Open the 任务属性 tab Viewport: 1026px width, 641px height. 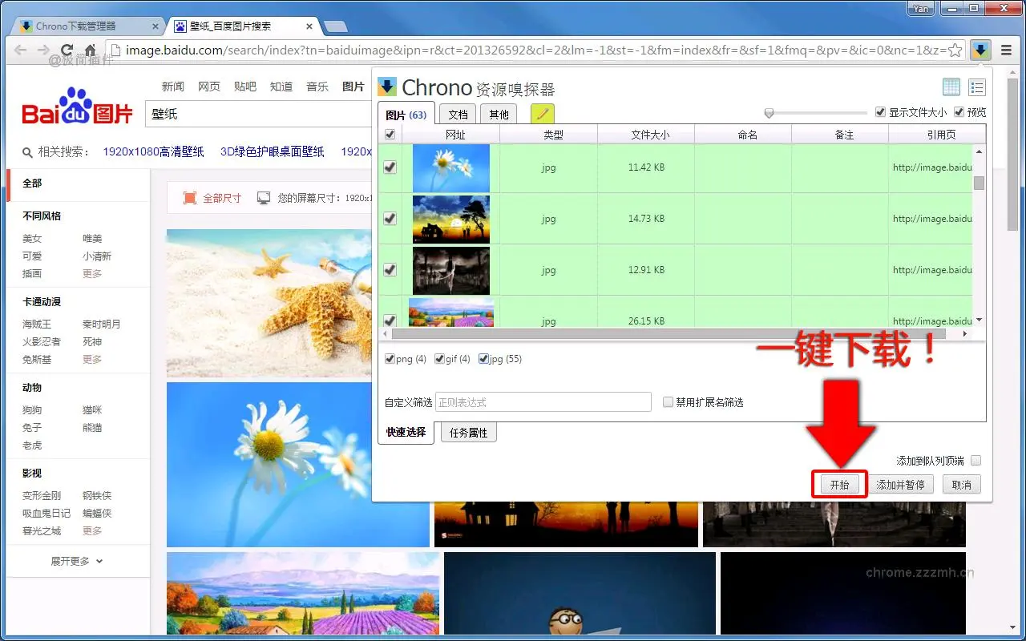pos(468,432)
